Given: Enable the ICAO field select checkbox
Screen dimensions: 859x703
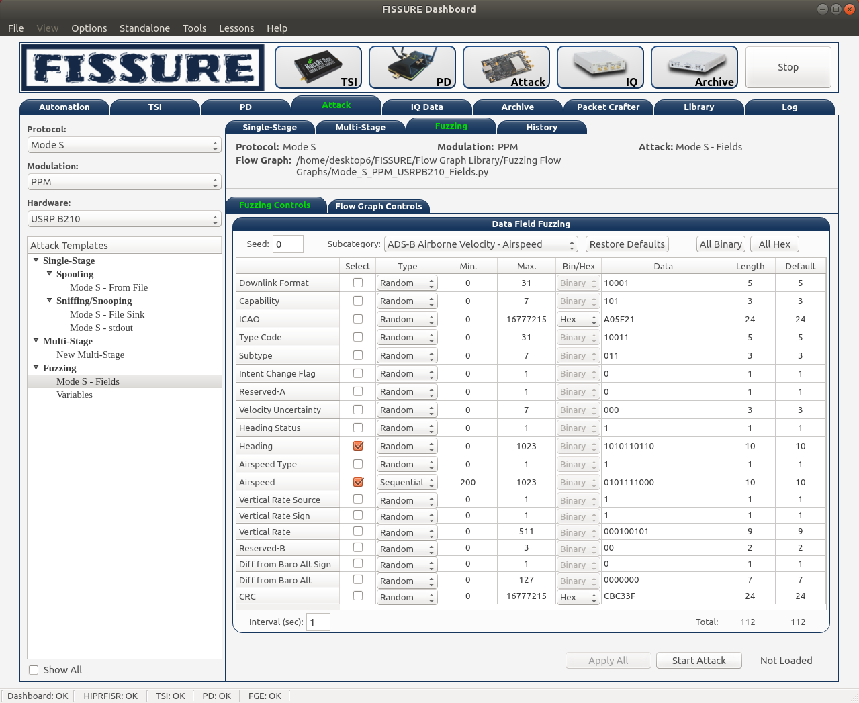Looking at the screenshot, I should (x=358, y=319).
